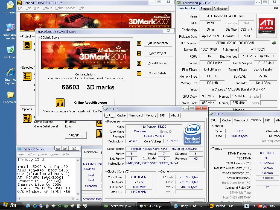The image size is (280, 210).
Task: Click the fan icon in quick launch
Action: point(85,206)
